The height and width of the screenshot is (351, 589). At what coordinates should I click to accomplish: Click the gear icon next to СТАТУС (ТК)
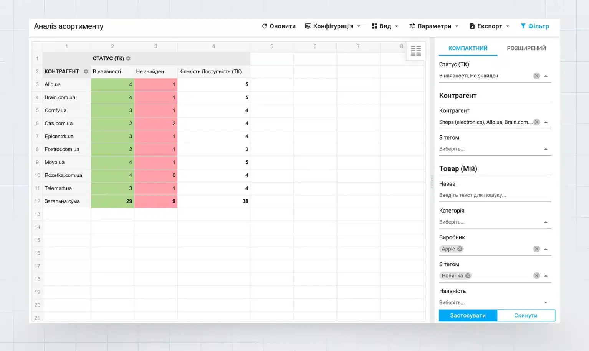click(128, 59)
